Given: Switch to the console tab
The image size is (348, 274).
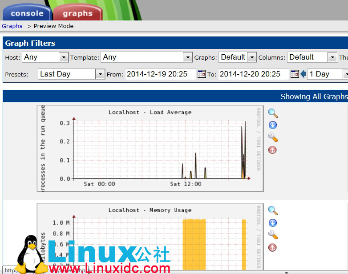Looking at the screenshot, I should [x=27, y=13].
